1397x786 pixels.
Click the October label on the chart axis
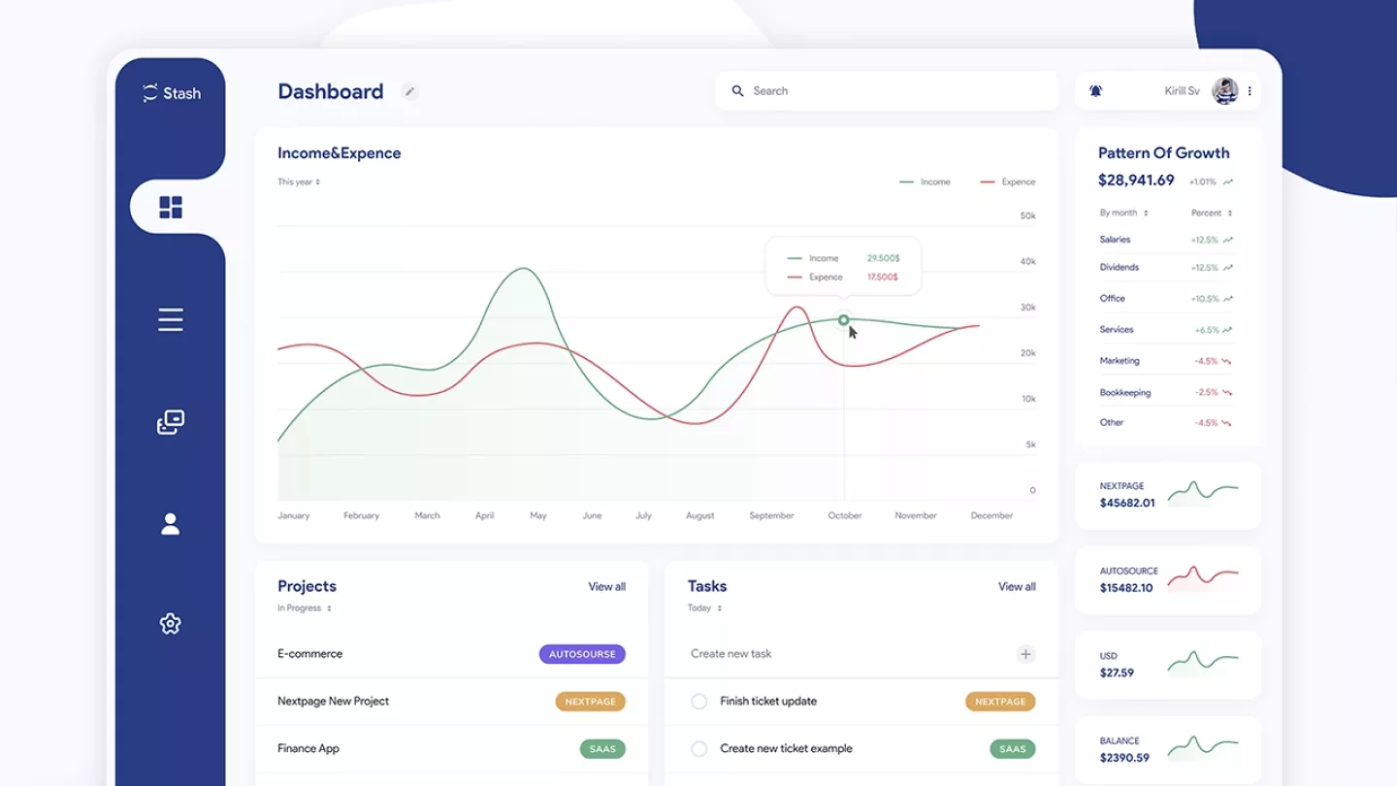point(845,516)
